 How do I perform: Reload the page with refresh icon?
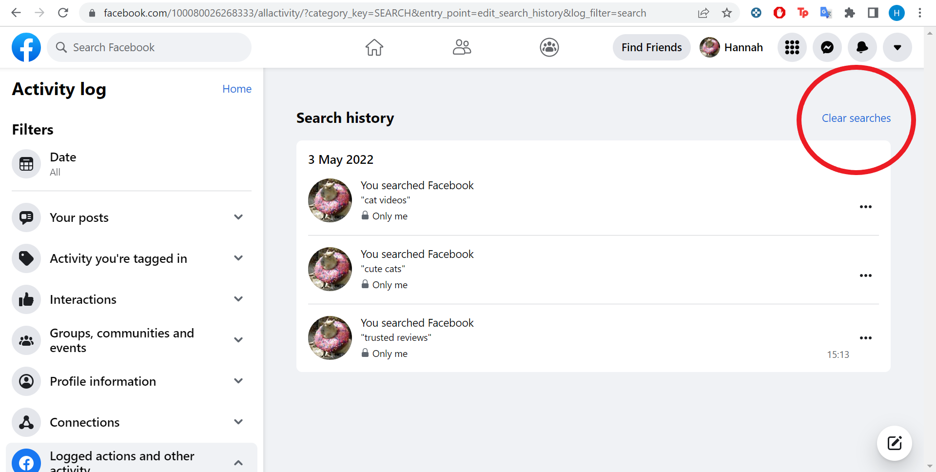[63, 13]
